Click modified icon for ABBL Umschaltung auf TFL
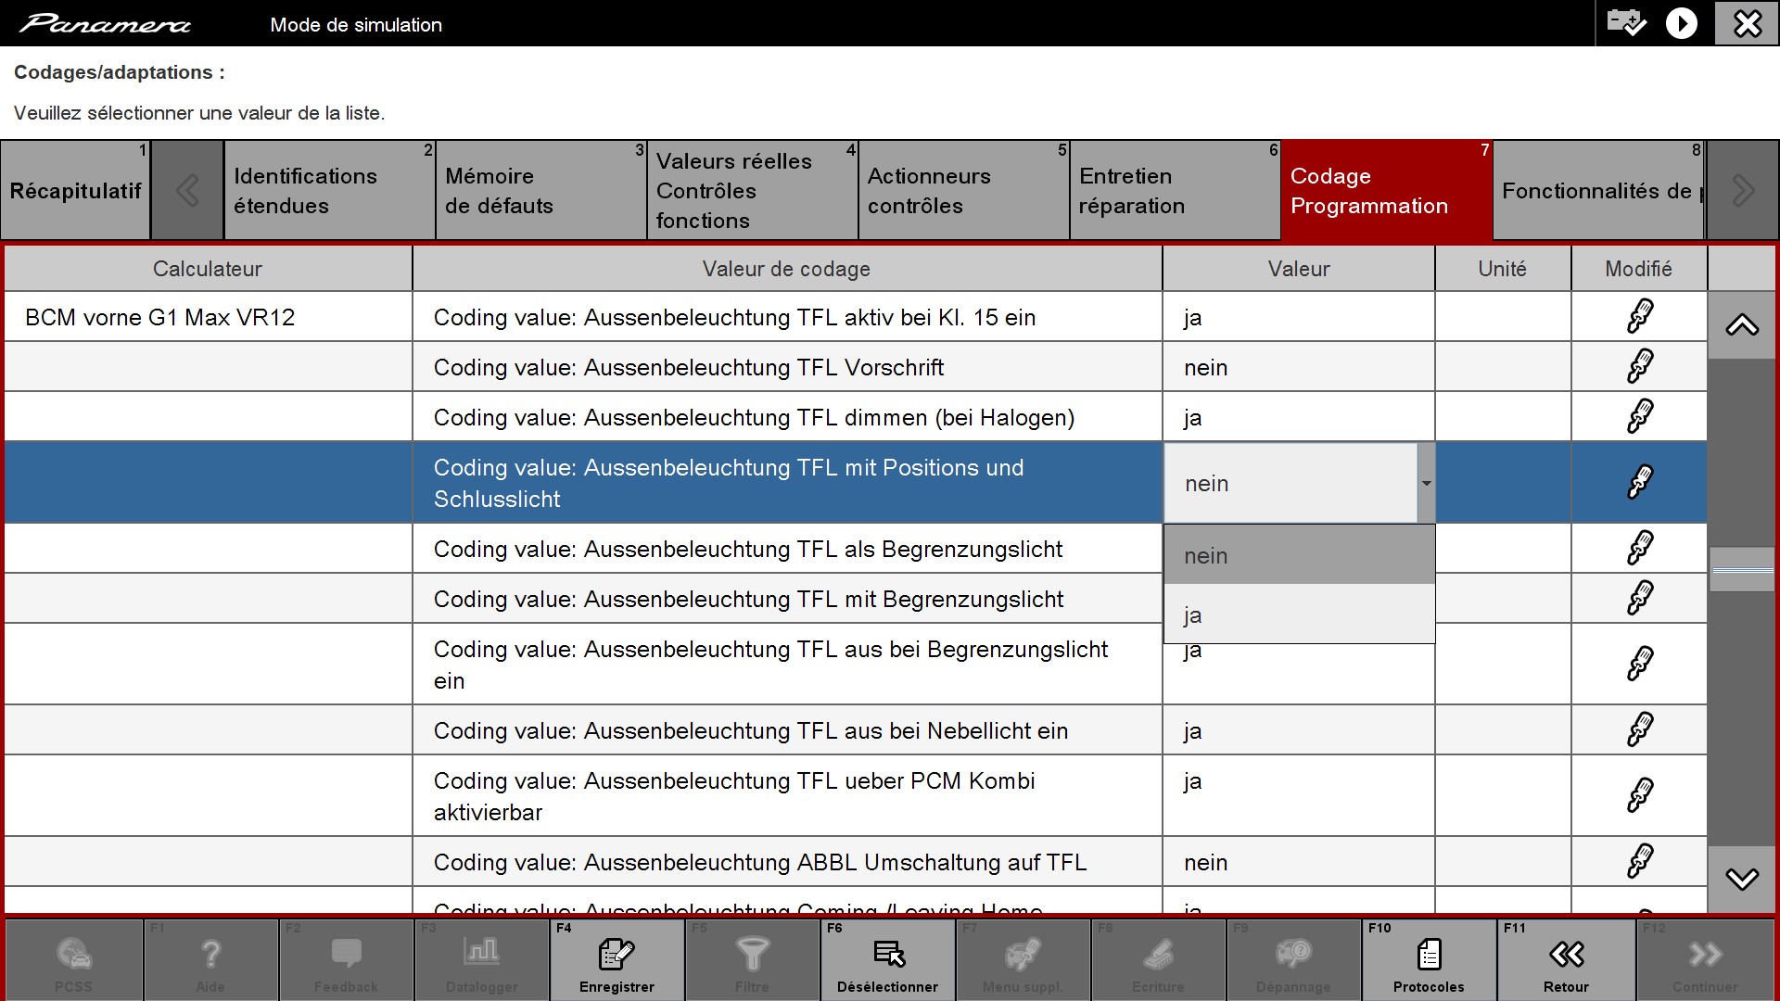 [1640, 861]
